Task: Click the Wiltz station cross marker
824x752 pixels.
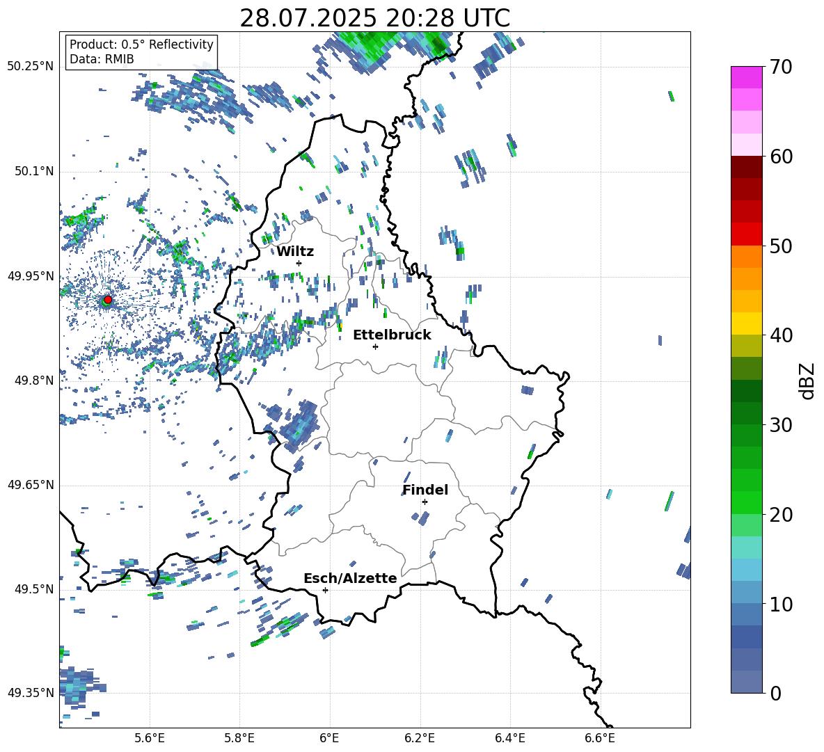Action: [299, 263]
